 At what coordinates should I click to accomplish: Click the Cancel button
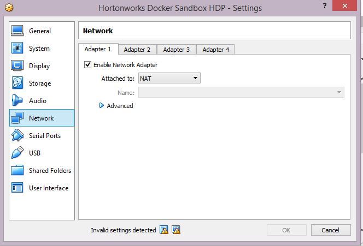(331, 230)
